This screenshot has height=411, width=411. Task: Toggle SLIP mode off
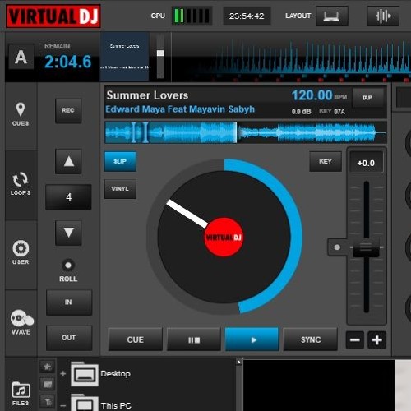coord(120,161)
